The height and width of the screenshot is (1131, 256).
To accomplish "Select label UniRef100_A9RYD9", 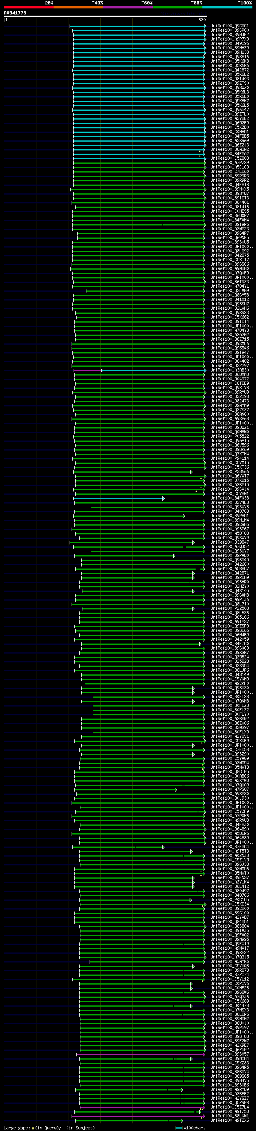I will coord(229,1089).
